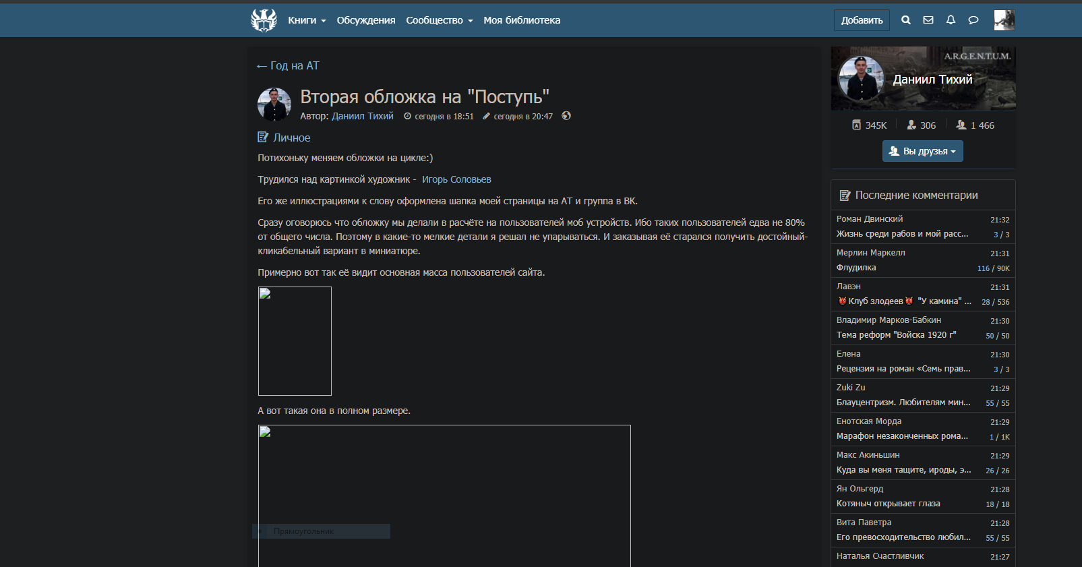
Task: Go back via Год на АТ link
Action: click(x=288, y=65)
